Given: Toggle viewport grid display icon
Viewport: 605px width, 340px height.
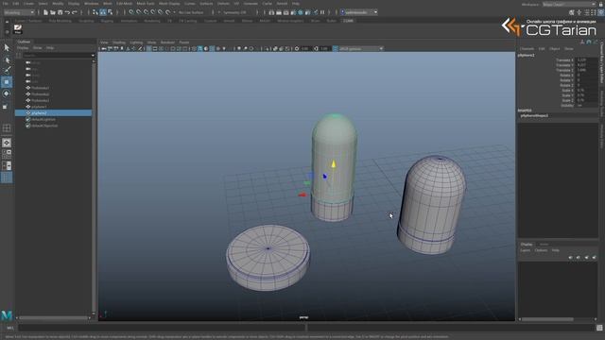Looking at the screenshot, I should 149,49.
